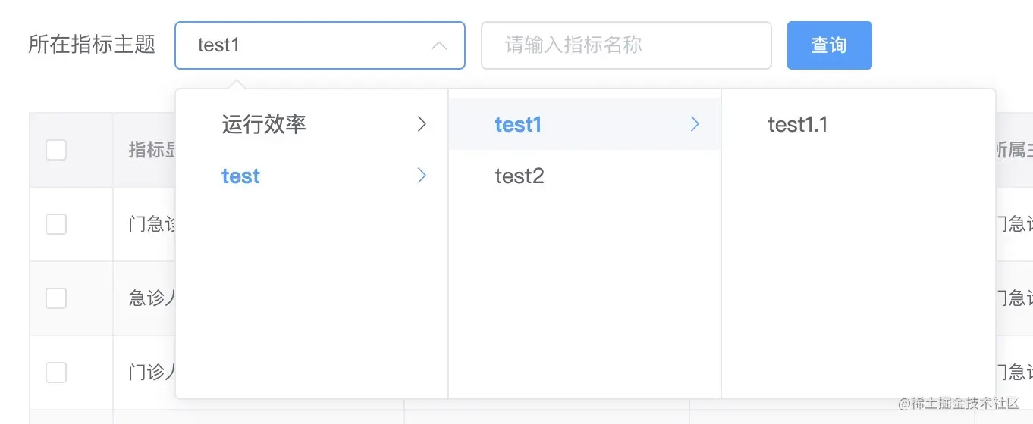The image size is (1033, 424).
Task: Select test2 from the cascader menu
Action: [520, 176]
